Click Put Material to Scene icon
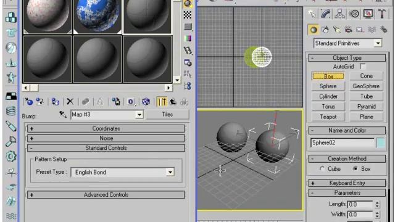Viewport: 395px width, 222px height. (39, 102)
